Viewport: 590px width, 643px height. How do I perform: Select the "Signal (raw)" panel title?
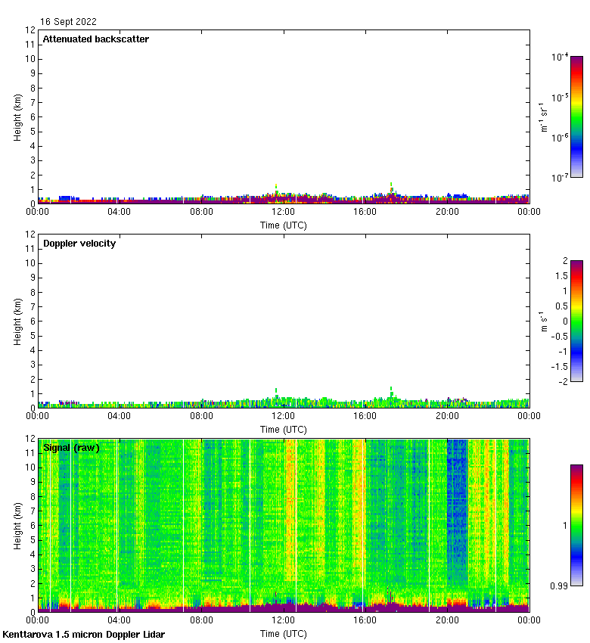[x=71, y=448]
